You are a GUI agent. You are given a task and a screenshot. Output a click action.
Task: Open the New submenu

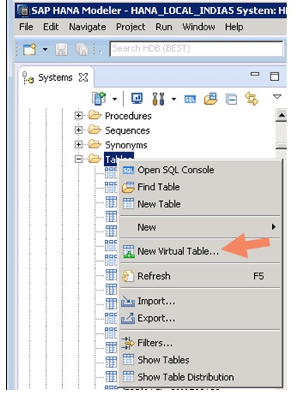tap(200, 227)
